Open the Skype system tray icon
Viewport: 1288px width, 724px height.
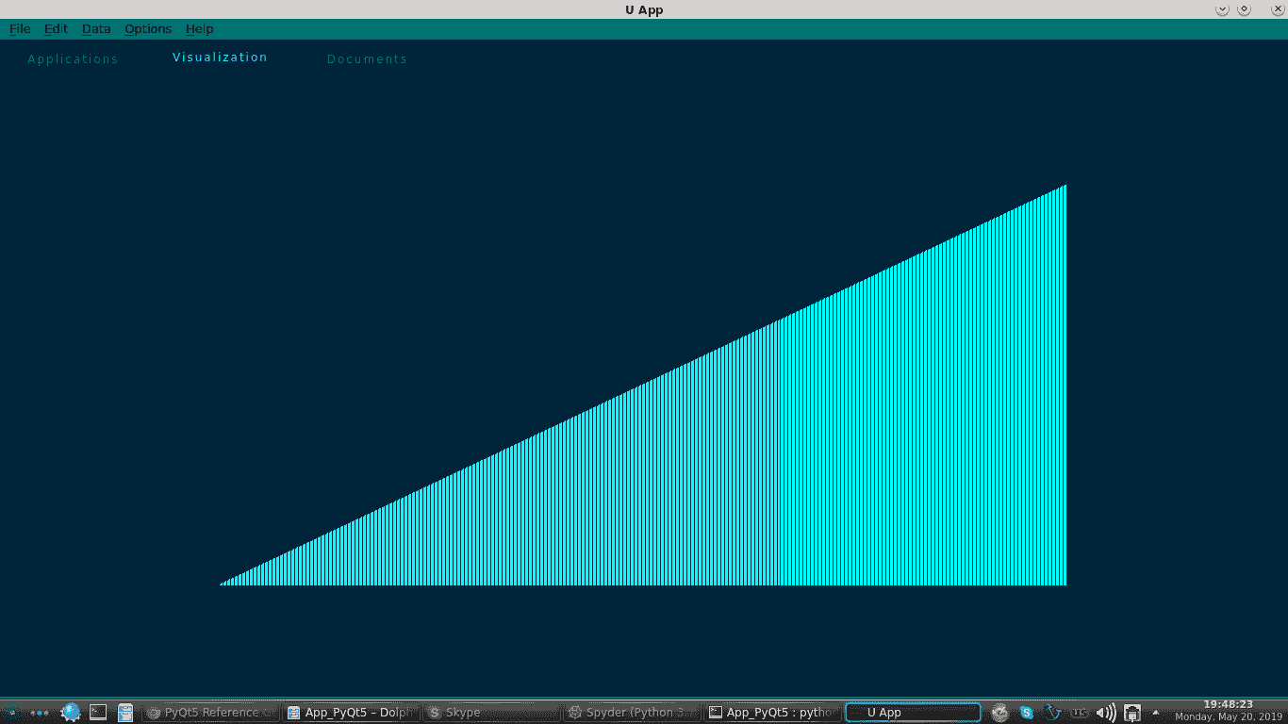click(x=1027, y=713)
